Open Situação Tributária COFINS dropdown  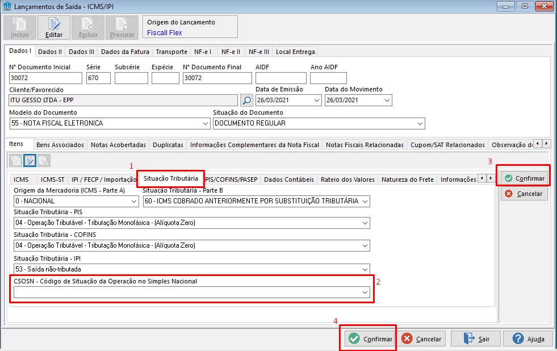pyautogui.click(x=365, y=246)
